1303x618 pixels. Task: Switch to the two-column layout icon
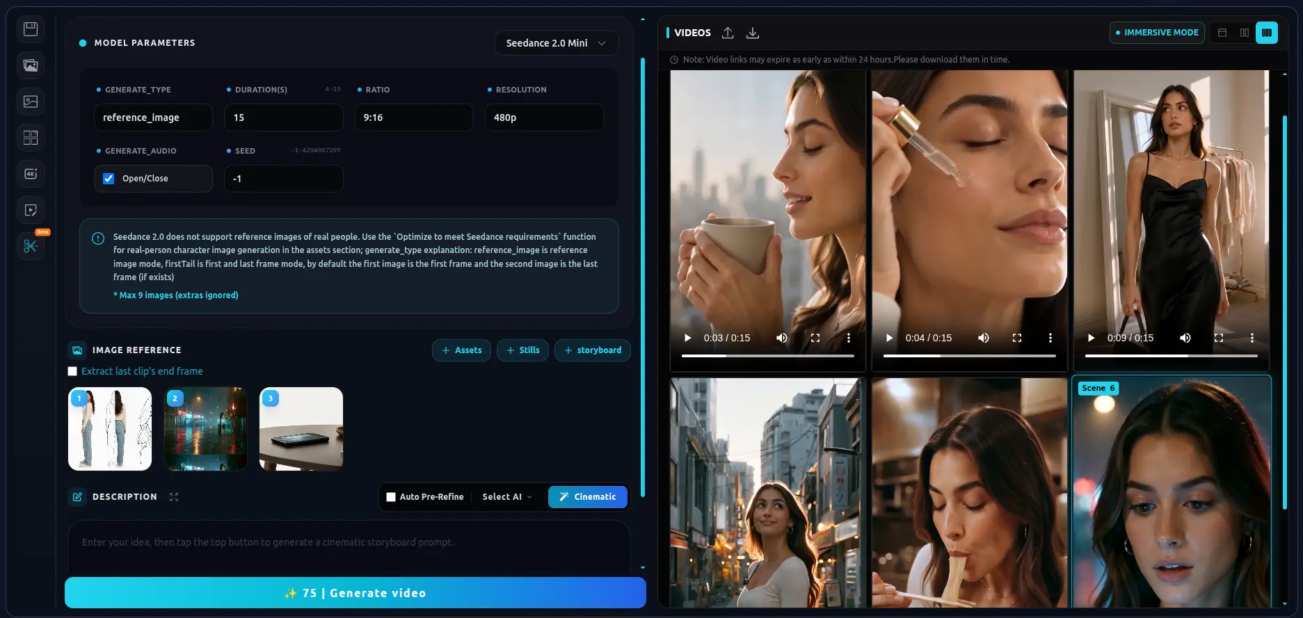(x=1245, y=33)
